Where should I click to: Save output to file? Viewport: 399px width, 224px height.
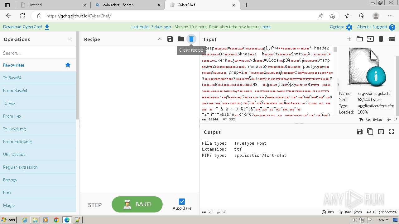click(x=359, y=132)
